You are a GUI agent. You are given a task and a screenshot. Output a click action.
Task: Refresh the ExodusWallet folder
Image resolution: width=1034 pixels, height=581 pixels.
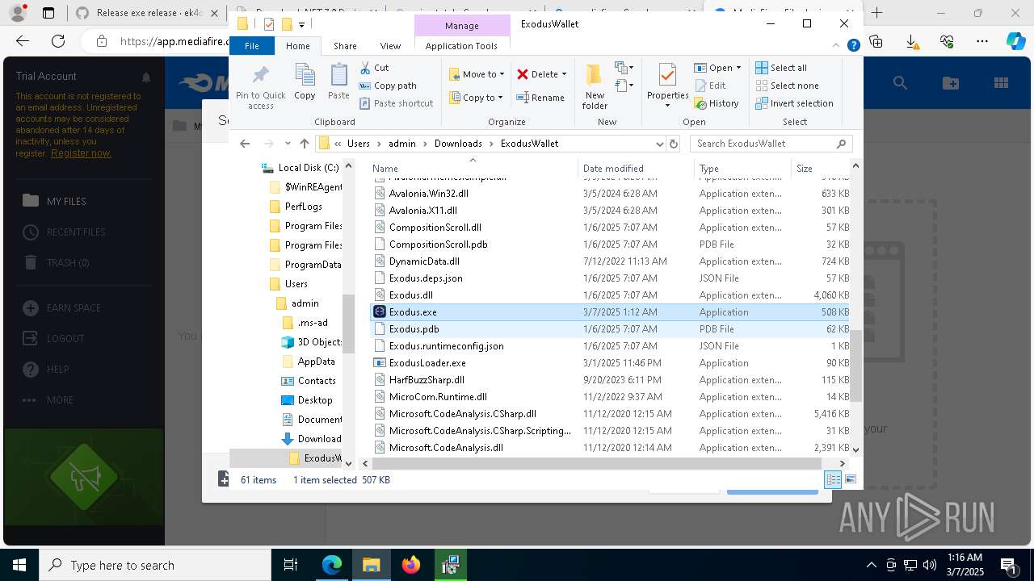coord(674,144)
